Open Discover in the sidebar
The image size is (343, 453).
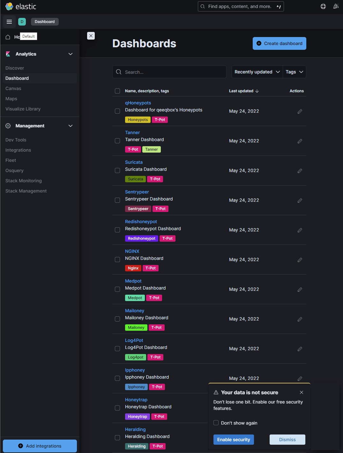pyautogui.click(x=15, y=68)
